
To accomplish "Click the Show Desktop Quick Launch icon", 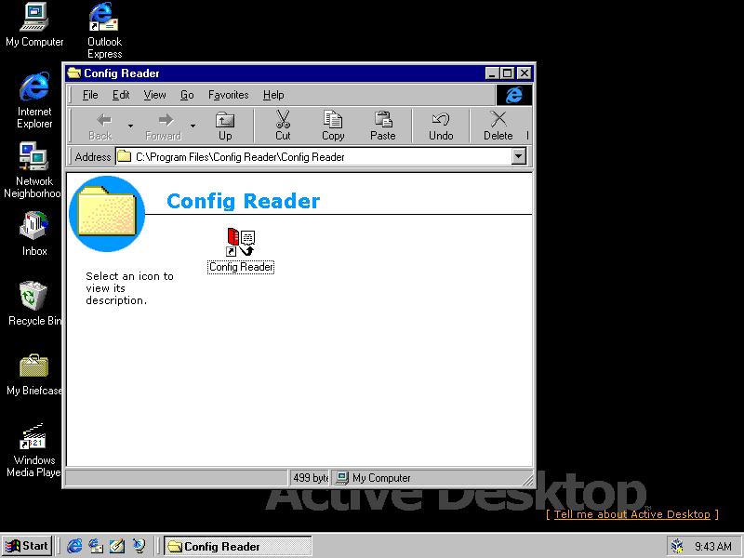I will [117, 546].
